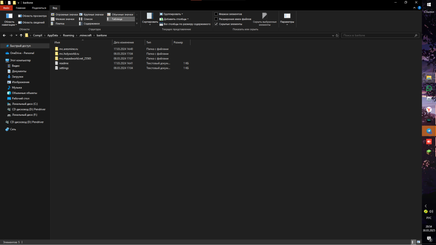Select the mc.masedworld.net_25565 folder
The image size is (436, 245).
[75, 59]
